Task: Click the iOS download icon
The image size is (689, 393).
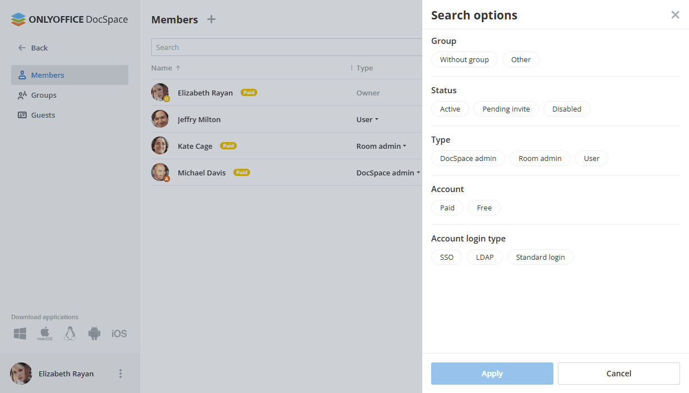Action: point(119,334)
